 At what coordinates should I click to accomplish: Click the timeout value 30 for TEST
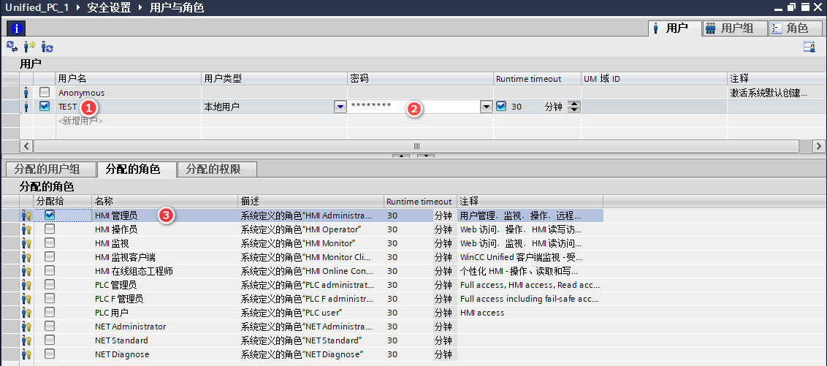517,107
